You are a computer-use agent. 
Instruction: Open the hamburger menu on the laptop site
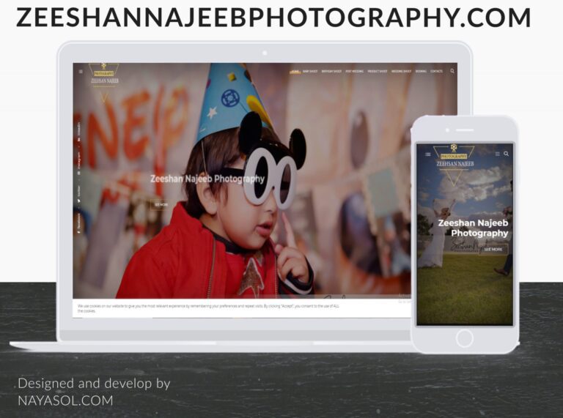(x=81, y=72)
